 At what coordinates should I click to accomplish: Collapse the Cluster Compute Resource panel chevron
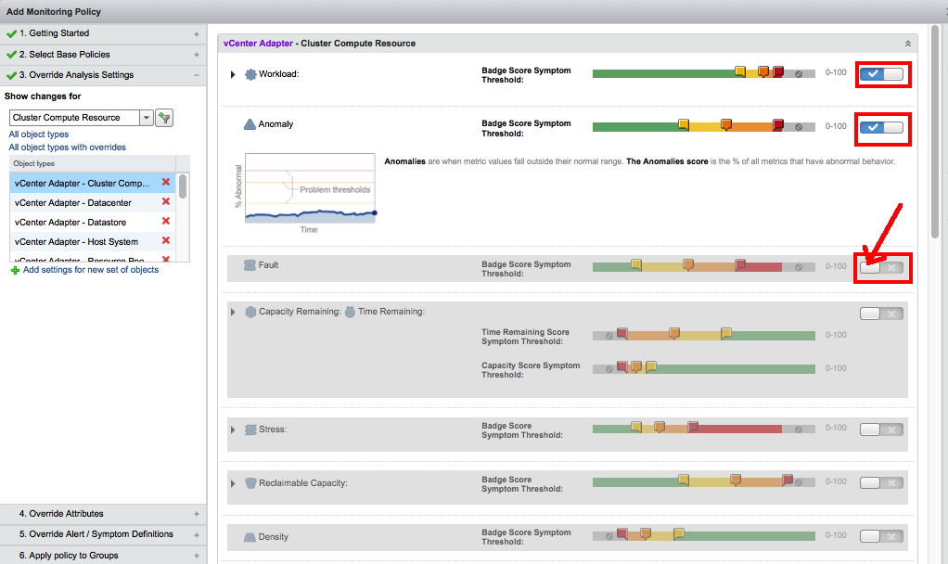coord(908,44)
